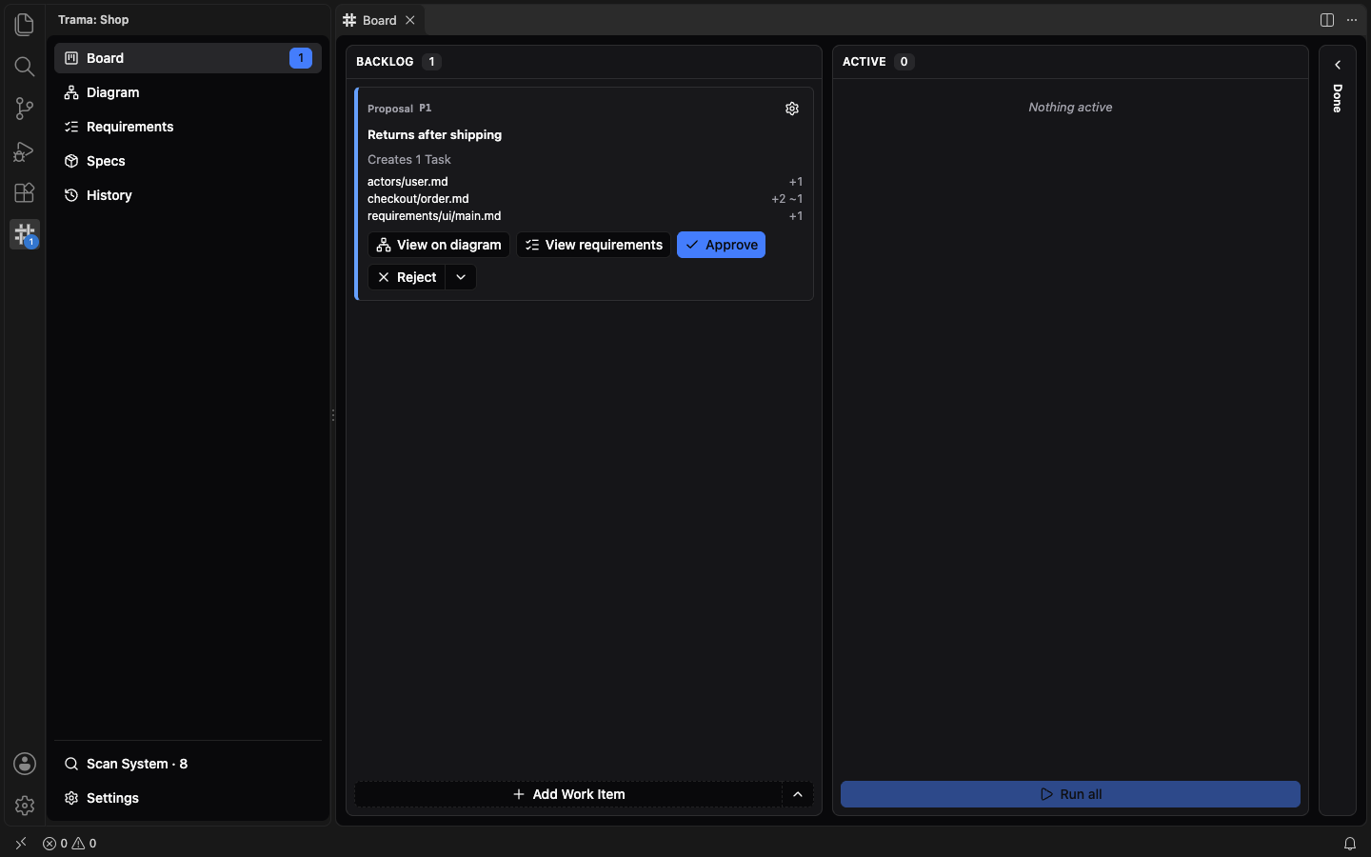Screen dimensions: 1371x857
Task: Open actors/user.md changed file
Action: 407,182
